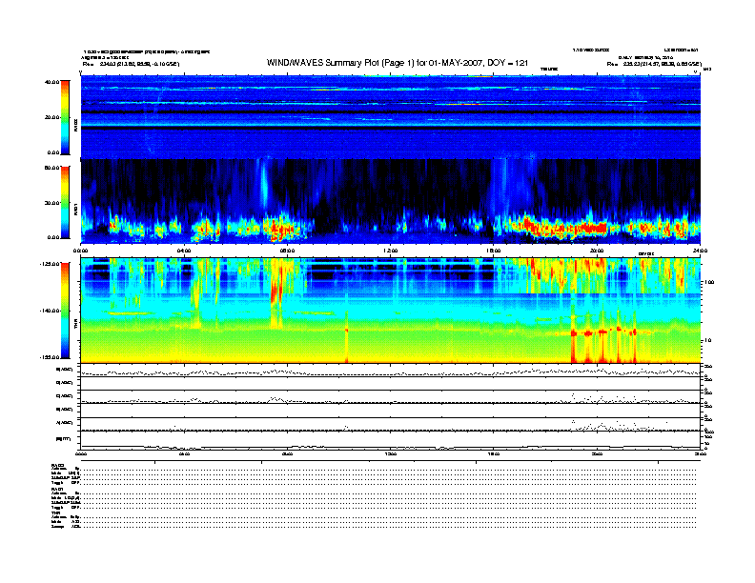Click the narrow red spike after 10:00 in TNR
The height and width of the screenshot is (583, 755).
[x=347, y=336]
